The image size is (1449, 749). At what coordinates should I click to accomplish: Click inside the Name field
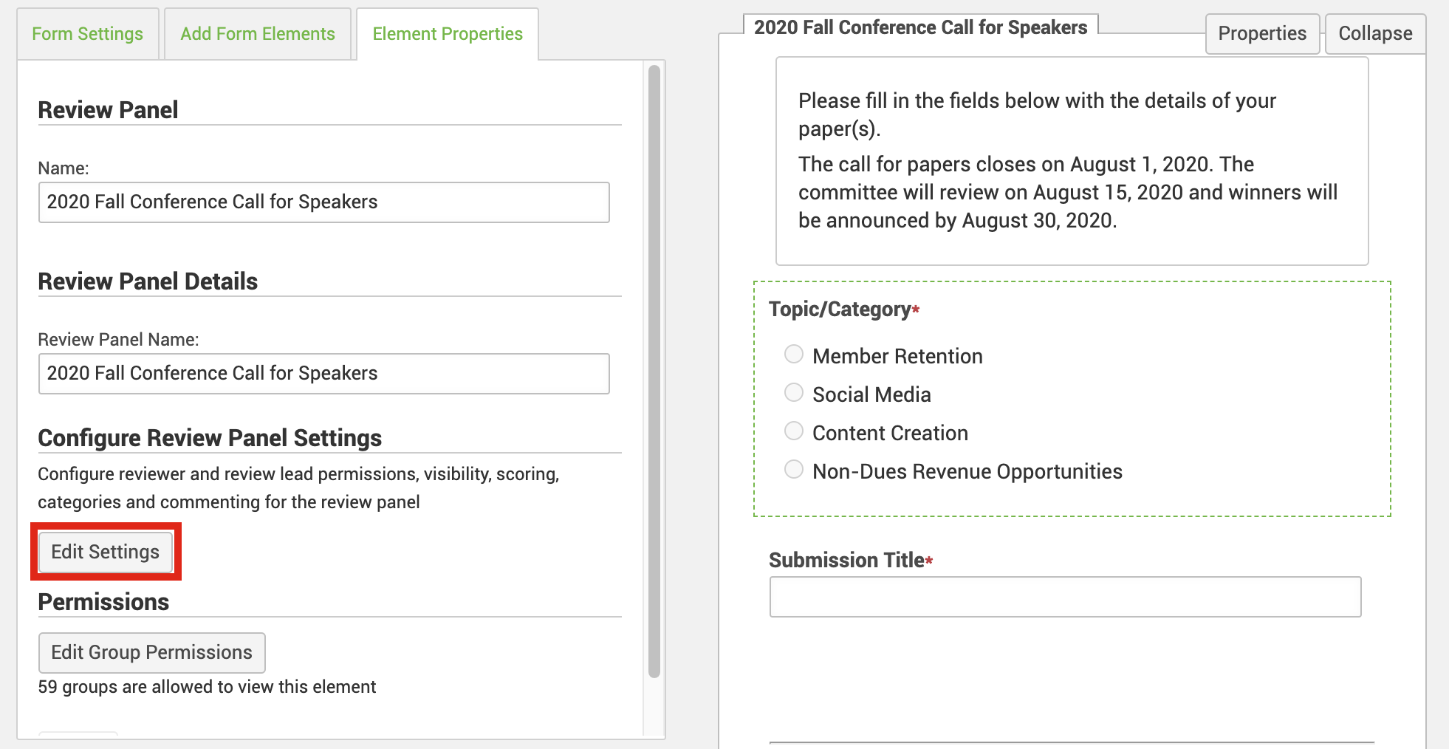point(323,202)
